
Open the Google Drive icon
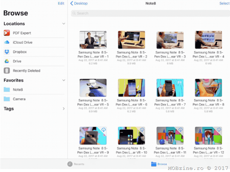(7, 61)
